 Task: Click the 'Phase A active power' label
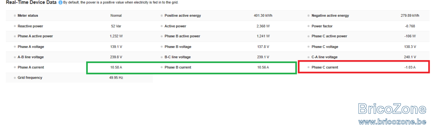tap(35, 36)
